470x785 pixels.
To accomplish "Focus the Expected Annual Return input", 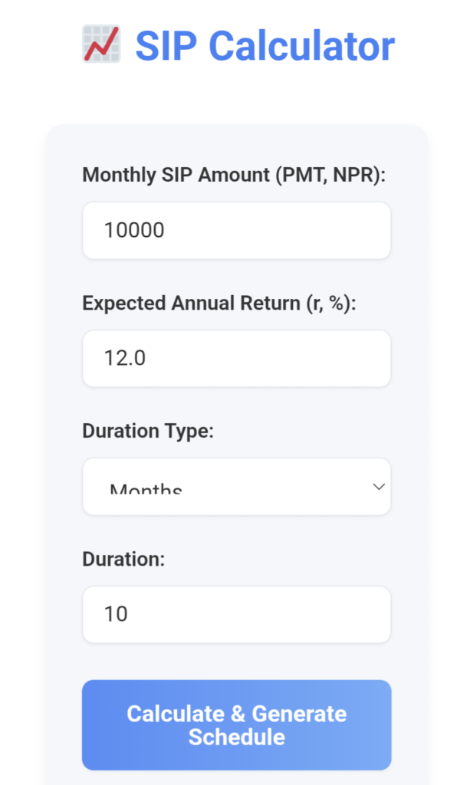I will 236,358.
